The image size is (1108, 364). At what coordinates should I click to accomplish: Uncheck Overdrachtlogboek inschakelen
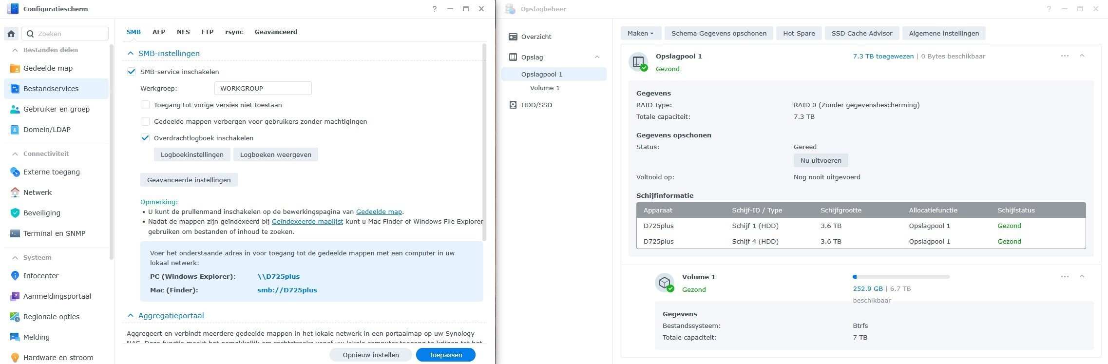tap(145, 138)
